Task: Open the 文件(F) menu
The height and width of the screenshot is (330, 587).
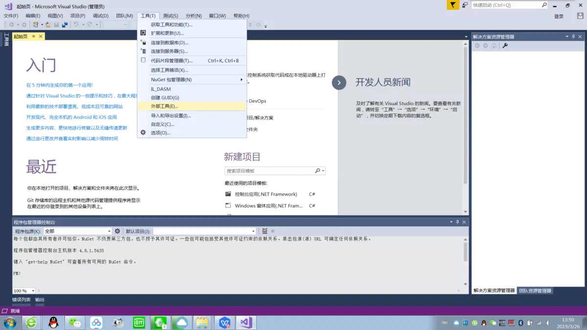Action: (11, 16)
